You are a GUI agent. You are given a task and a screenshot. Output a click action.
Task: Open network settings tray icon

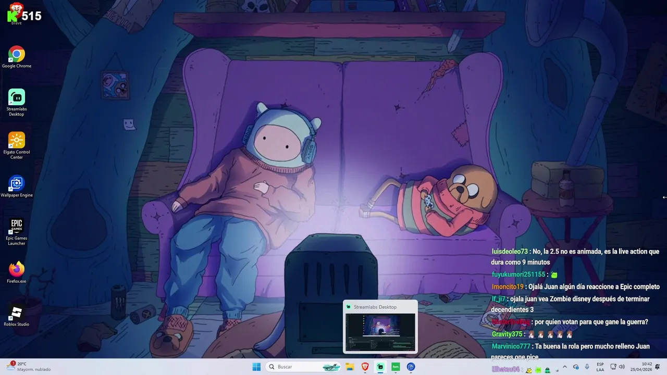click(613, 367)
